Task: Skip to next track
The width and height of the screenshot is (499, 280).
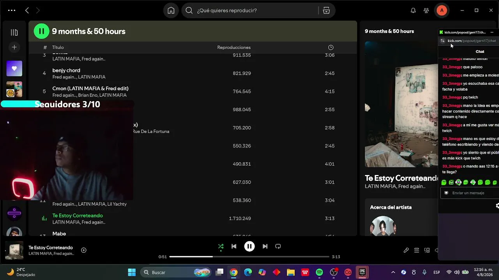Action: tap(265, 246)
